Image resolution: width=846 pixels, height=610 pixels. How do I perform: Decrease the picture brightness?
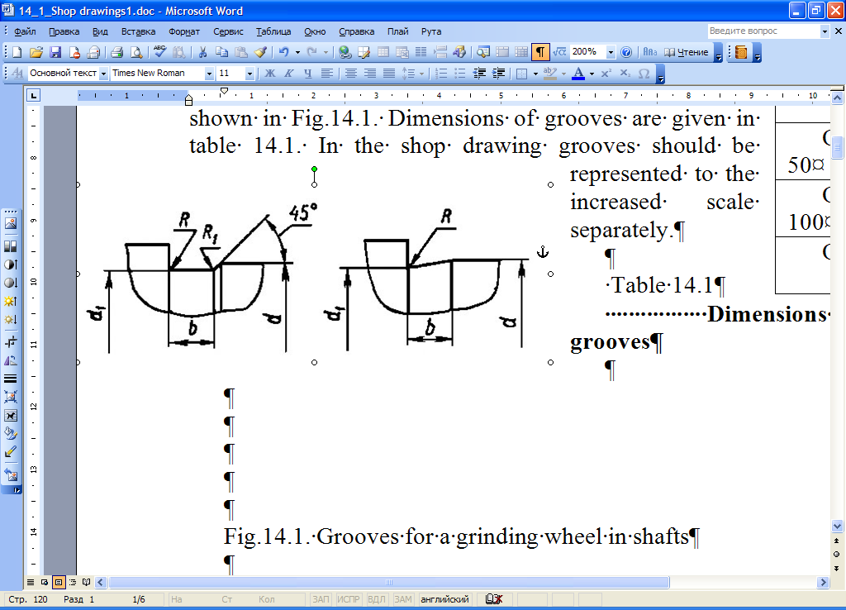[x=10, y=320]
